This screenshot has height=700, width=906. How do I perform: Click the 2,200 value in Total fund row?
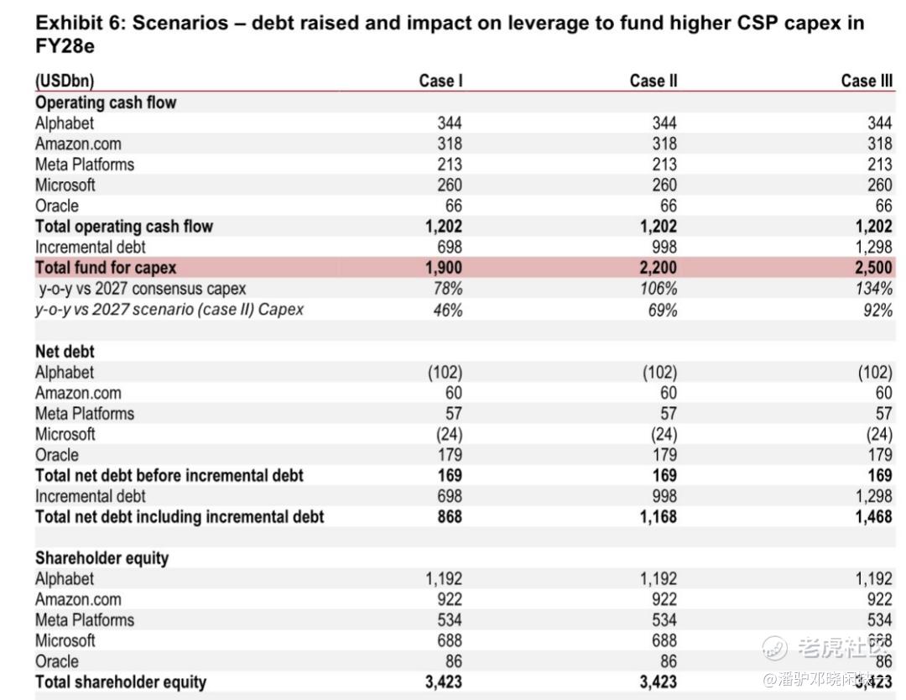(659, 268)
